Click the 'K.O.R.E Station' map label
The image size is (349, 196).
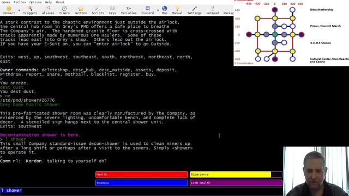(321, 43)
